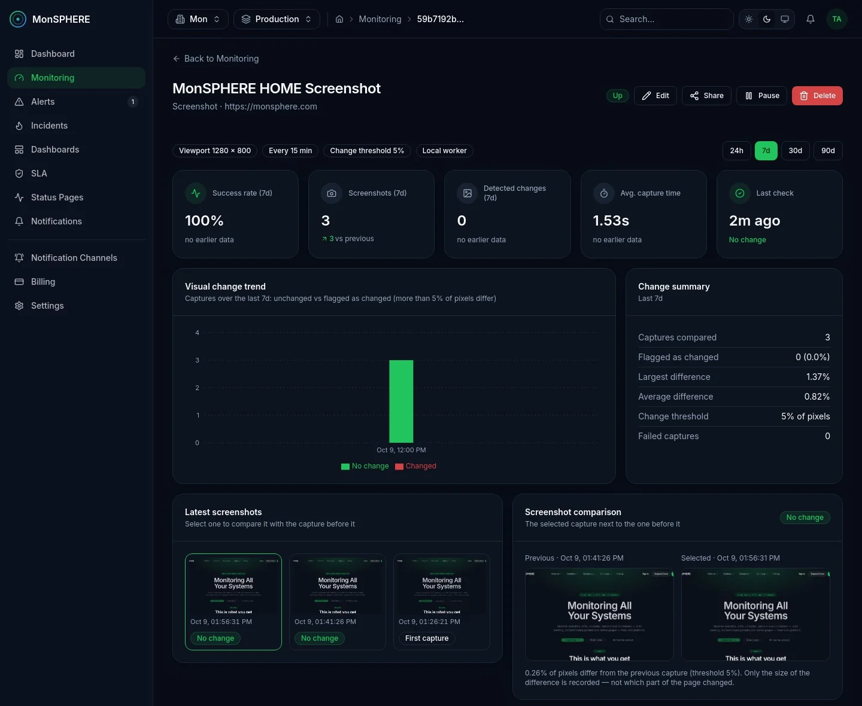
Task: Click the green bar in change trend chart
Action: point(401,401)
